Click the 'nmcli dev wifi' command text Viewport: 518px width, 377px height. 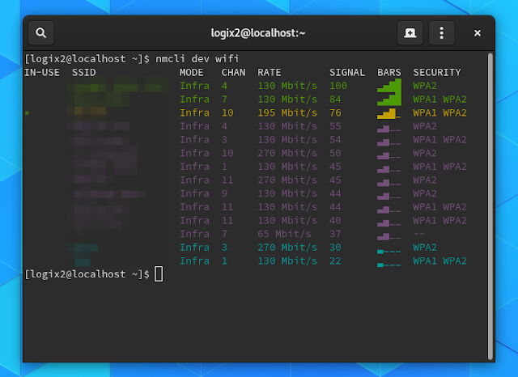(197, 59)
